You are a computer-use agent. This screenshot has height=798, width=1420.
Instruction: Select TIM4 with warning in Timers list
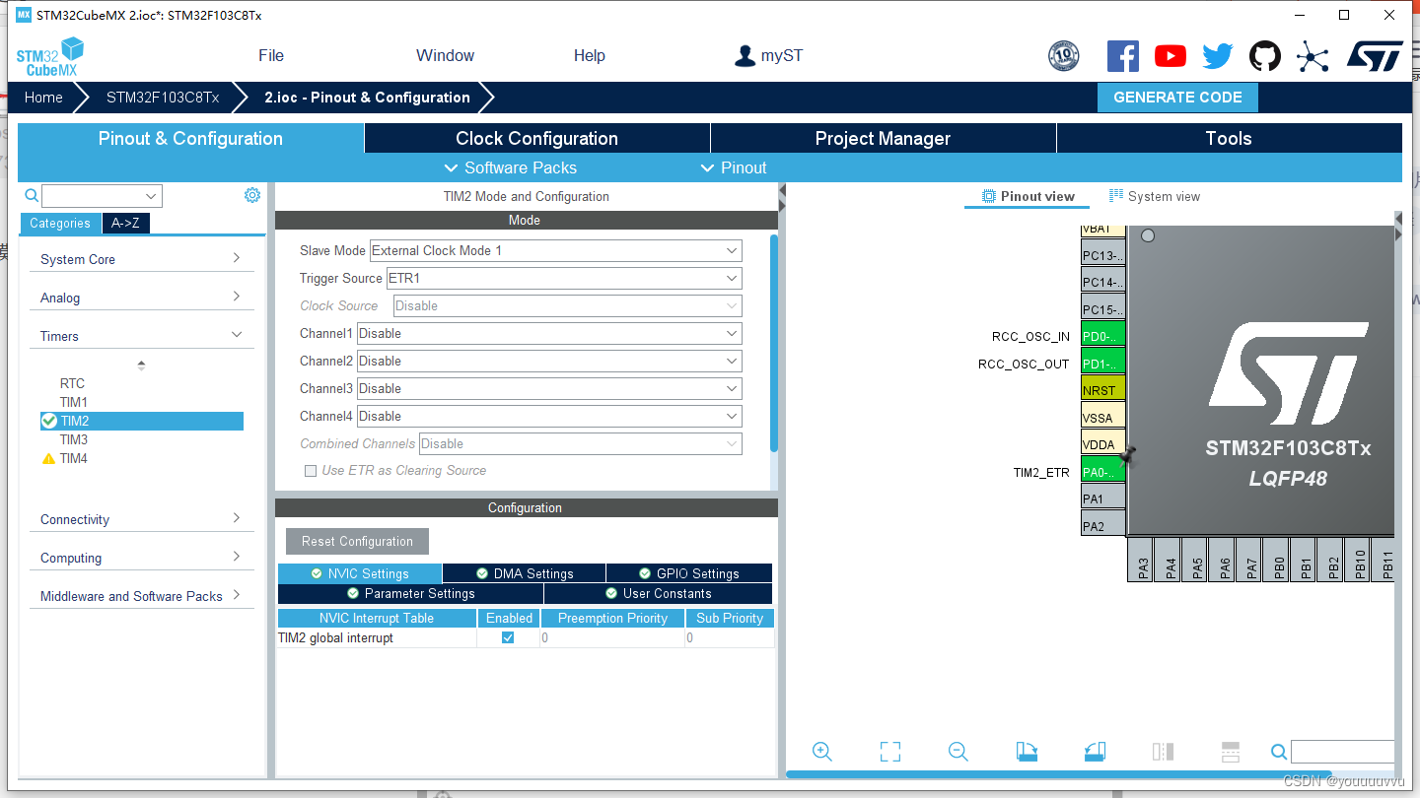[x=74, y=458]
